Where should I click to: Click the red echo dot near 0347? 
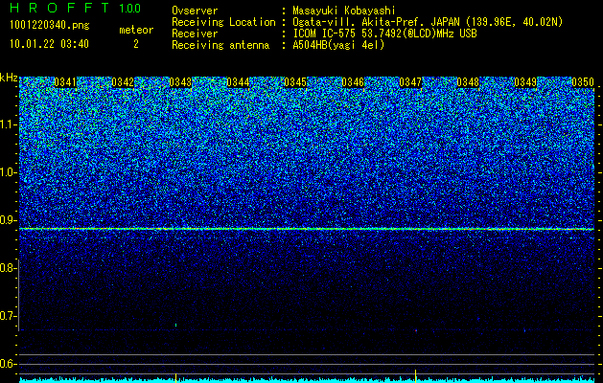[416, 330]
